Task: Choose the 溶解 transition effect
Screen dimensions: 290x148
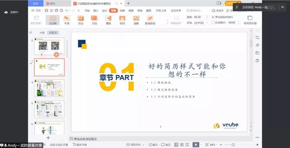Action: click(136, 20)
